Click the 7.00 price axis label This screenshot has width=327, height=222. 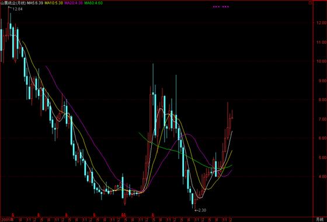click(321, 119)
